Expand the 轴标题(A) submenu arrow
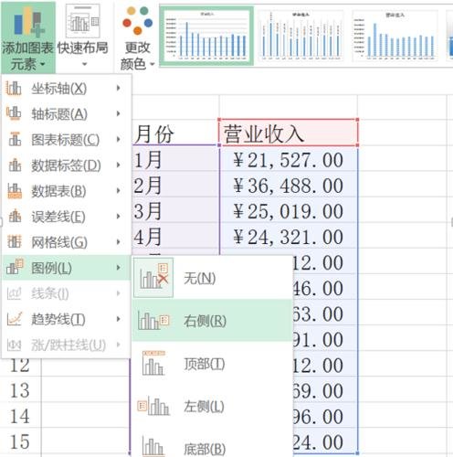 pos(119,113)
